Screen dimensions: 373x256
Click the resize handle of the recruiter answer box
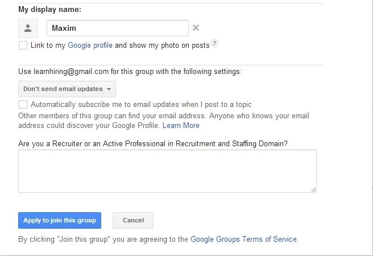313,189
